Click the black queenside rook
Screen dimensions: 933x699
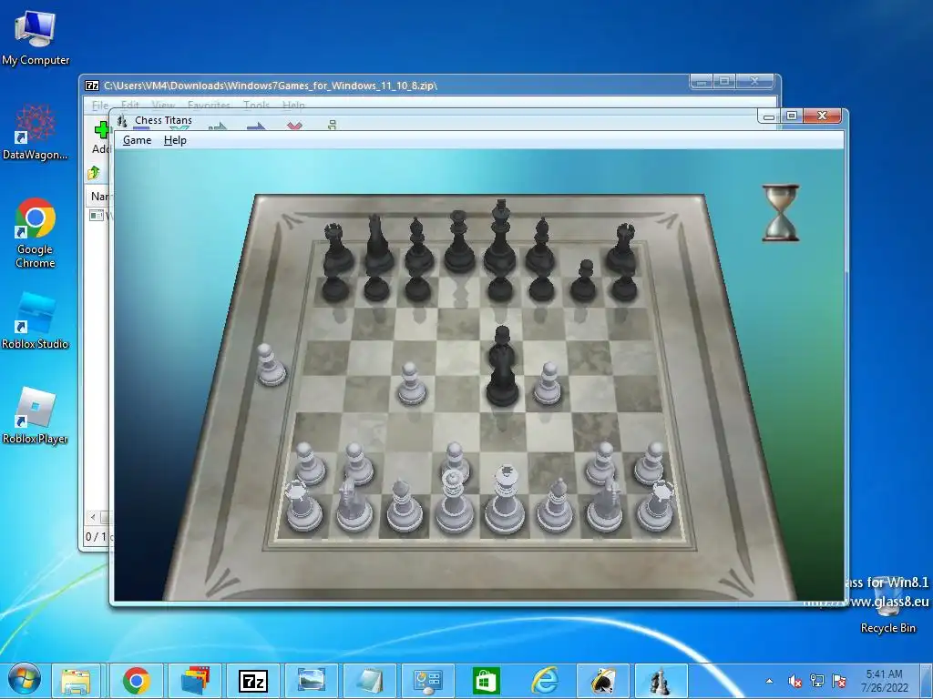pos(338,248)
